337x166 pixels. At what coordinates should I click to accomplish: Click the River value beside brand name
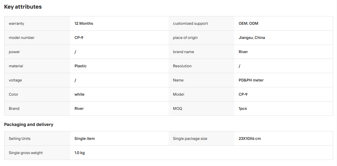243,52
